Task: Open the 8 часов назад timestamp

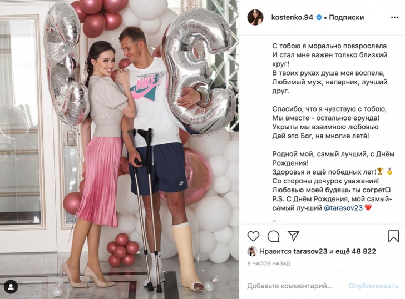Action: (x=269, y=263)
